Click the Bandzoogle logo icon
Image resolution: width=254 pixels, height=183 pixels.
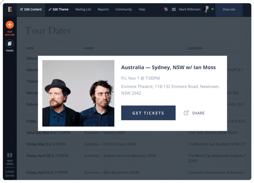tap(10, 9)
